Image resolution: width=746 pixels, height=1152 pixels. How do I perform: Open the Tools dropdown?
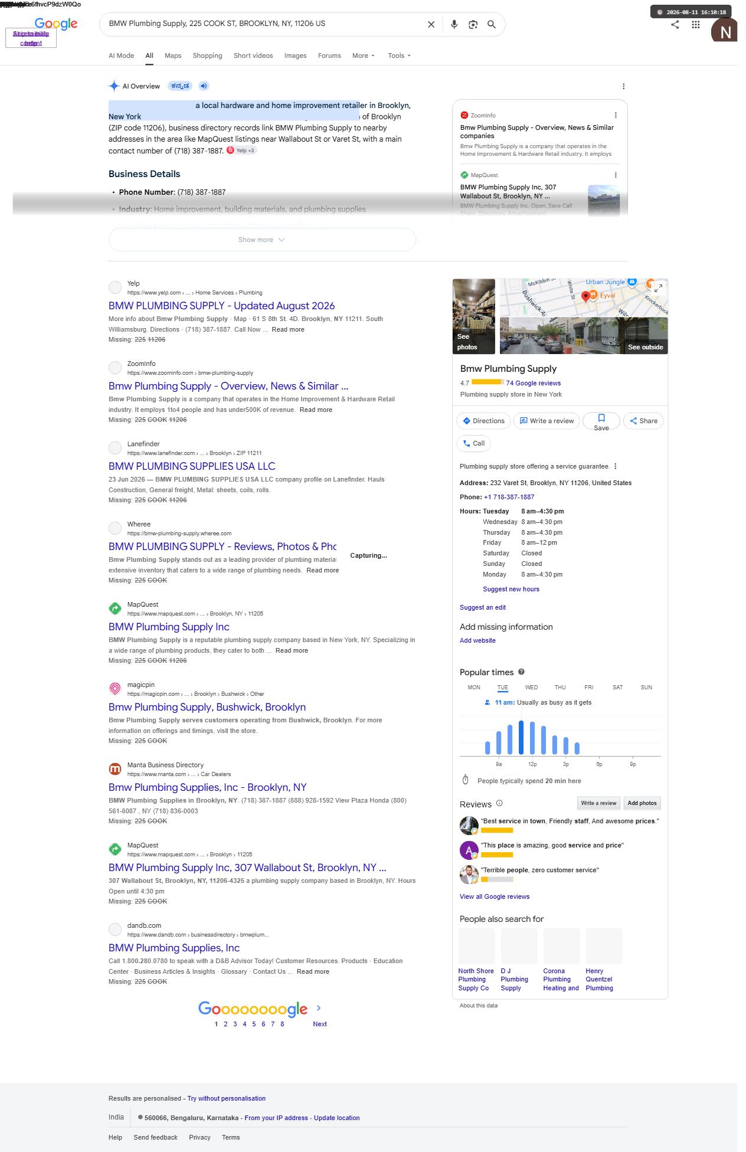399,55
